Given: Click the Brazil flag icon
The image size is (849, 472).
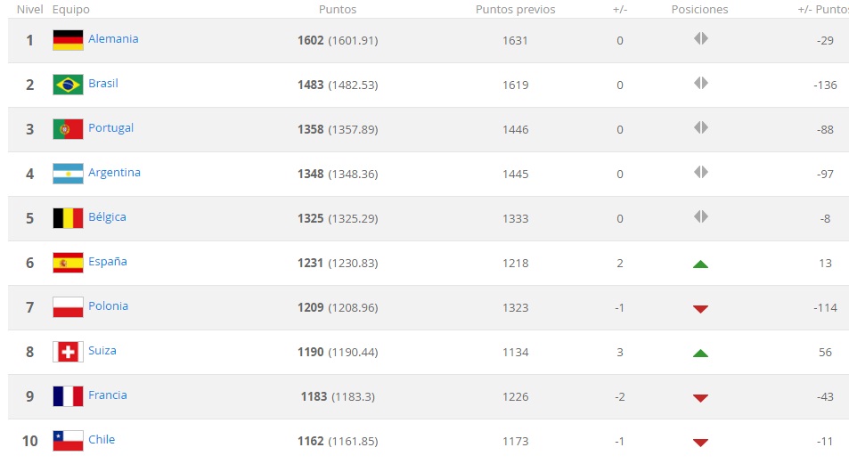Looking at the screenshot, I should [68, 85].
